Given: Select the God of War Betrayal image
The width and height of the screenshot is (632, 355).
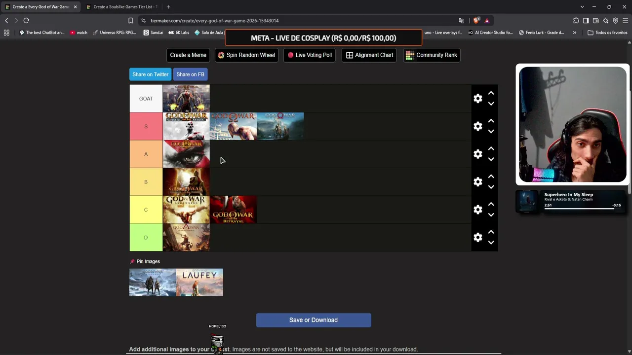Looking at the screenshot, I should (x=233, y=210).
